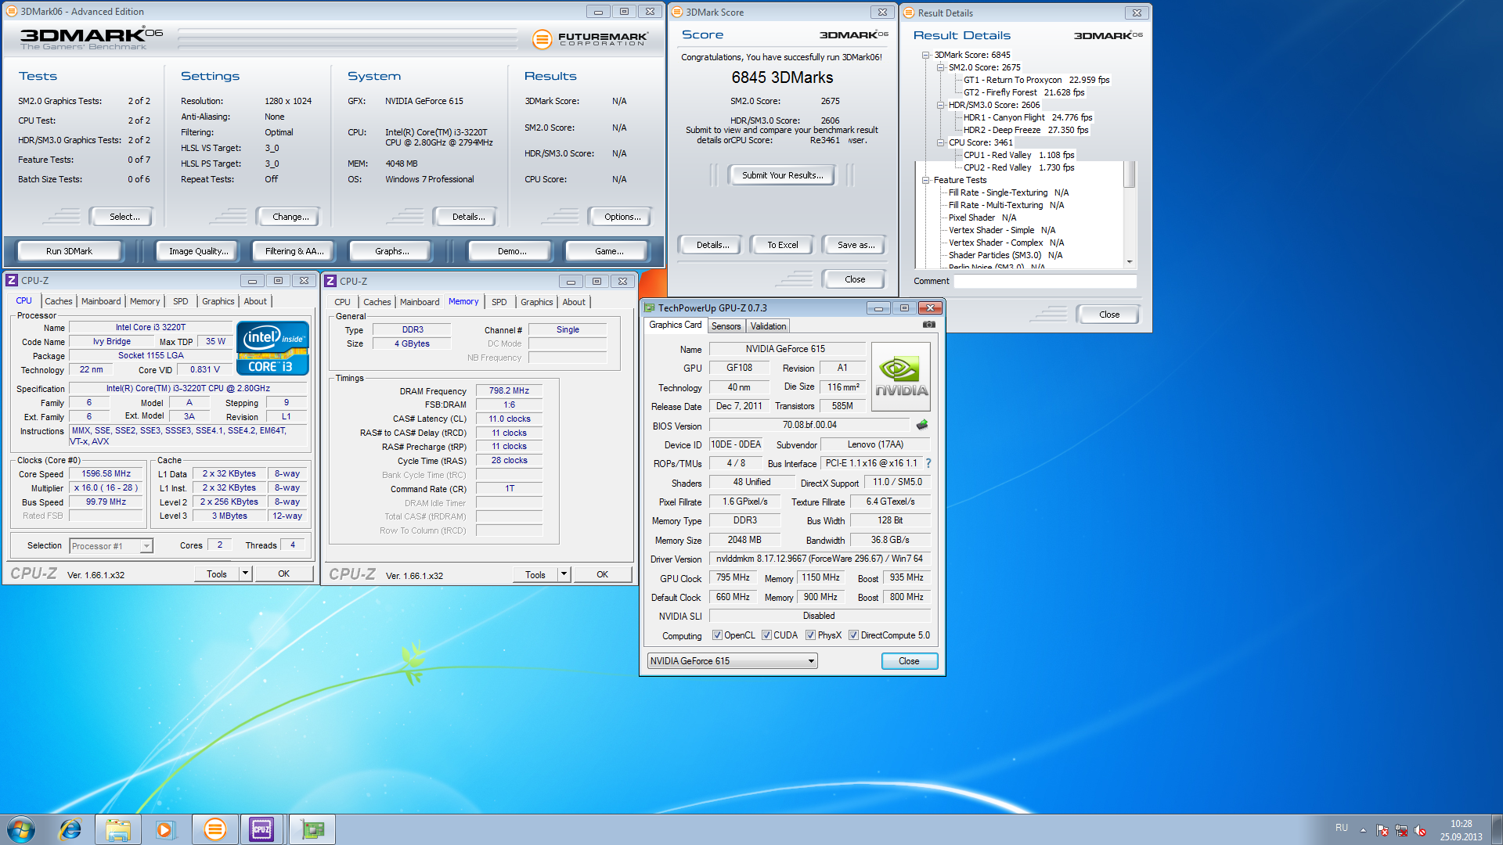The image size is (1503, 845).
Task: Open Mainboard tab in CPU-Z processor window
Action: point(101,301)
